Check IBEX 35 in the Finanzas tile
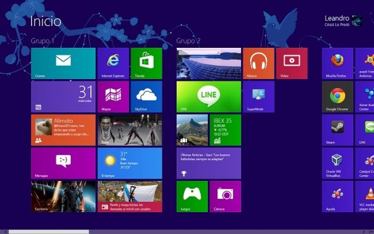The width and height of the screenshot is (374, 234). (225, 130)
